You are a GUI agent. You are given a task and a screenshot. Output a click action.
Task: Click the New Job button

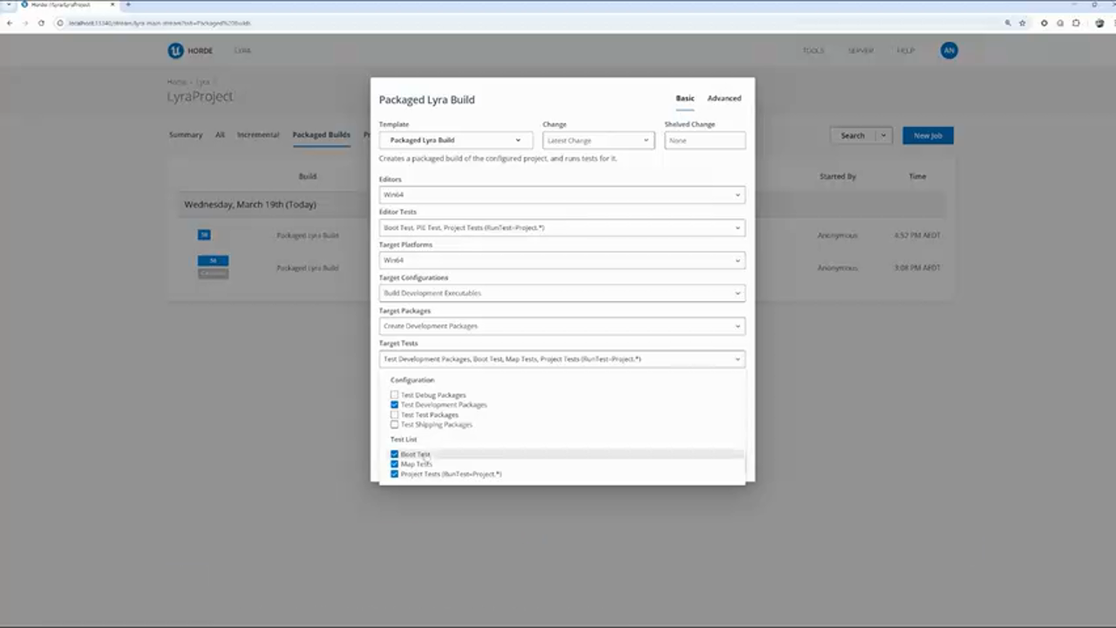pyautogui.click(x=927, y=136)
